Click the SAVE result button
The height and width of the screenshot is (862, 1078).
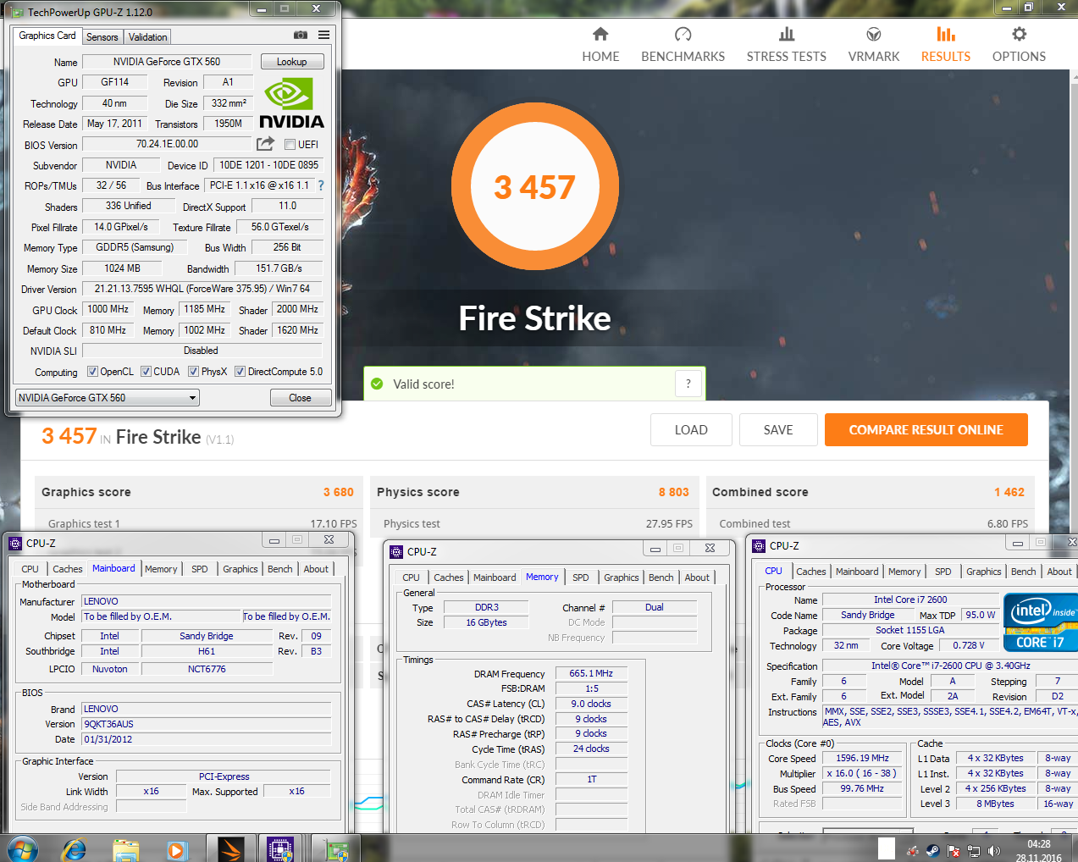point(778,429)
